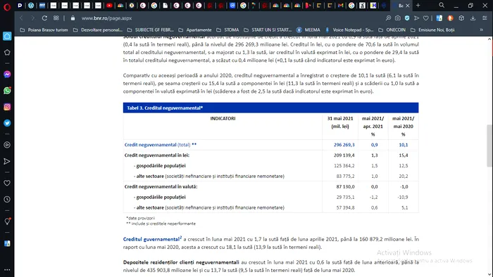Click the scrollbar down arrow

point(489,274)
